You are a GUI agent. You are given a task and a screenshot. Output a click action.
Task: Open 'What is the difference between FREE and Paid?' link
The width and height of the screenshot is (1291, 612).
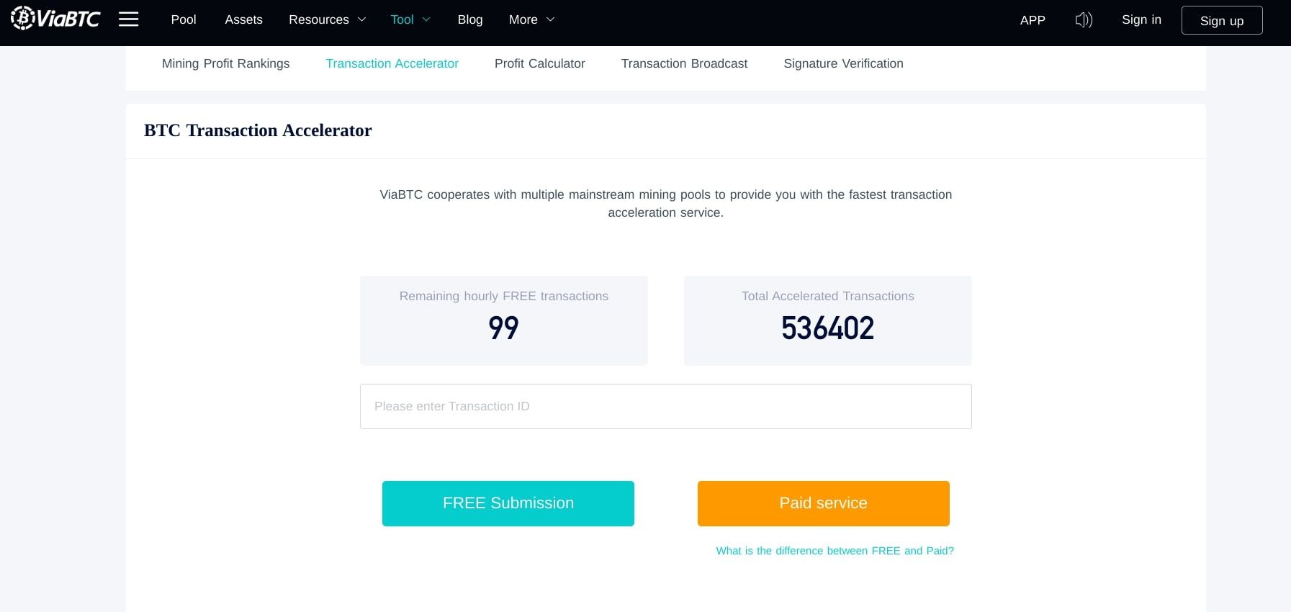[835, 551]
